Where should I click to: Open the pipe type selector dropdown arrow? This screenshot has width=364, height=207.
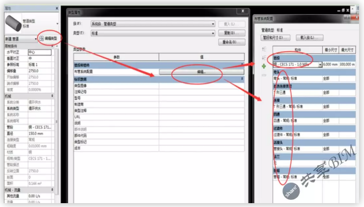[x=57, y=24]
